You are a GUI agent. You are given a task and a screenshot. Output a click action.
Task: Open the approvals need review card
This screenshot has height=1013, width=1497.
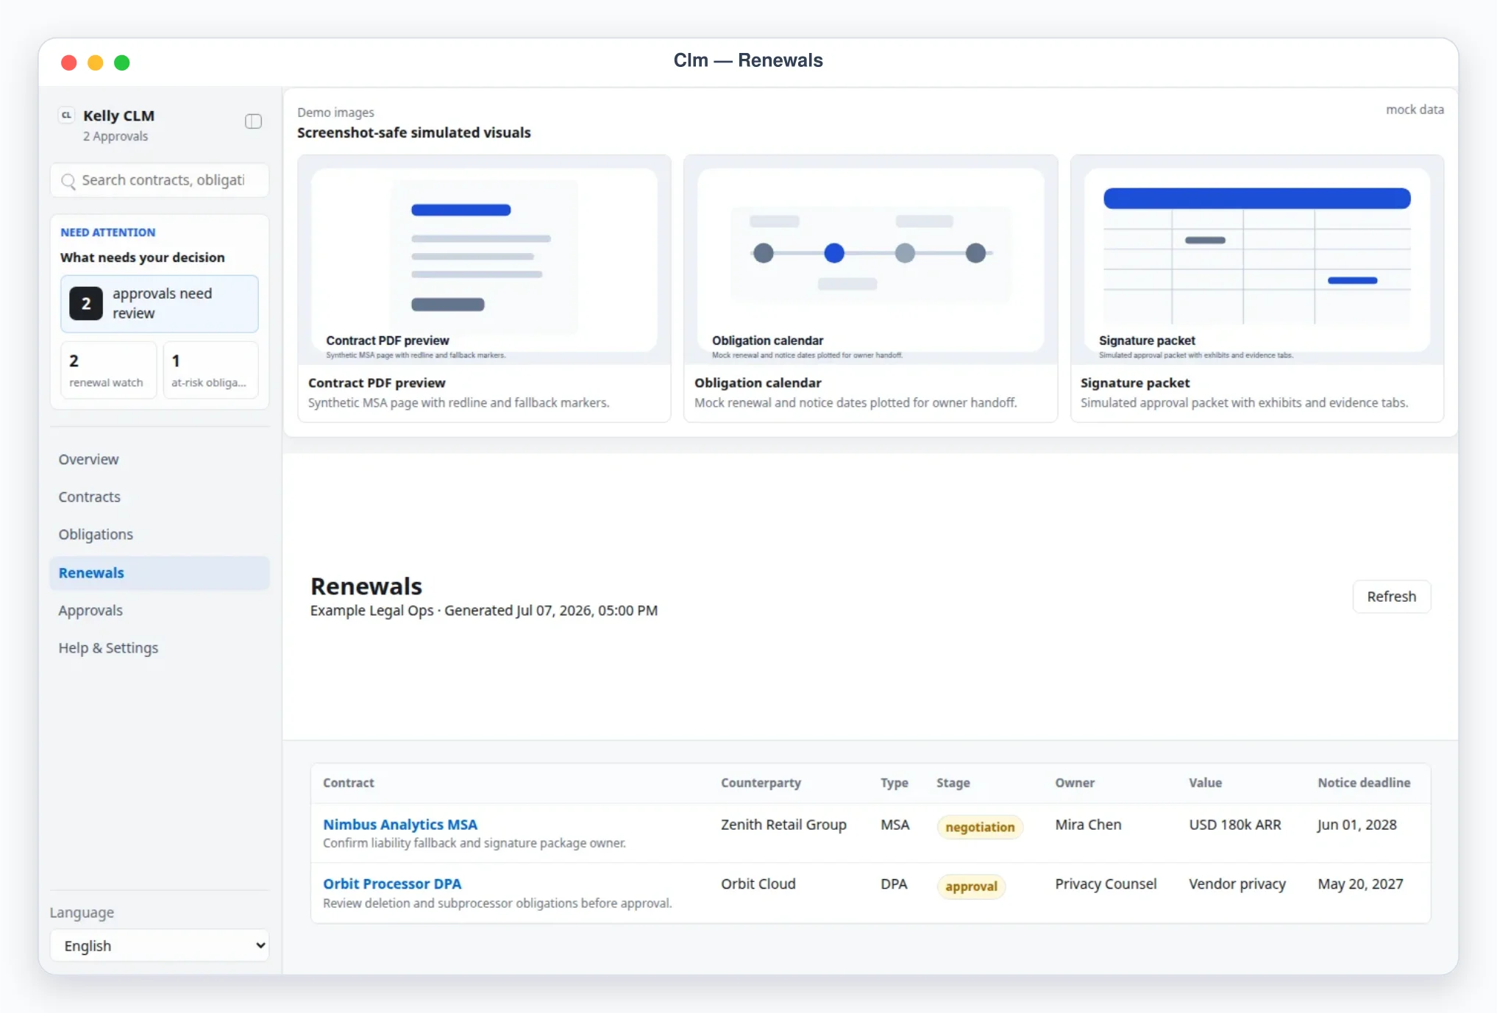pos(160,304)
